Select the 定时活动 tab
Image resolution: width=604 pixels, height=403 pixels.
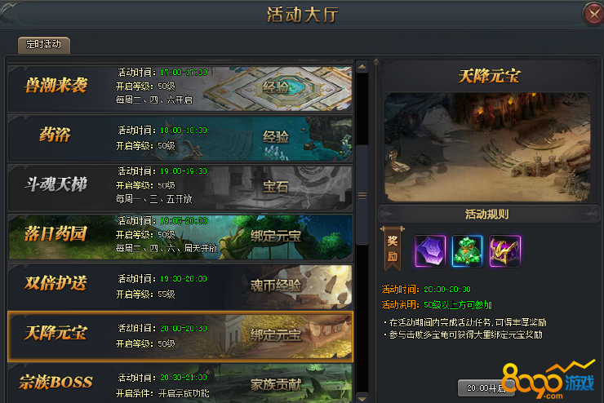[x=44, y=45]
